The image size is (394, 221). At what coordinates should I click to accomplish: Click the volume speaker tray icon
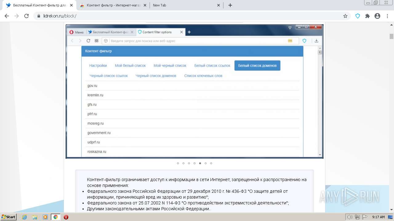pos(350,217)
